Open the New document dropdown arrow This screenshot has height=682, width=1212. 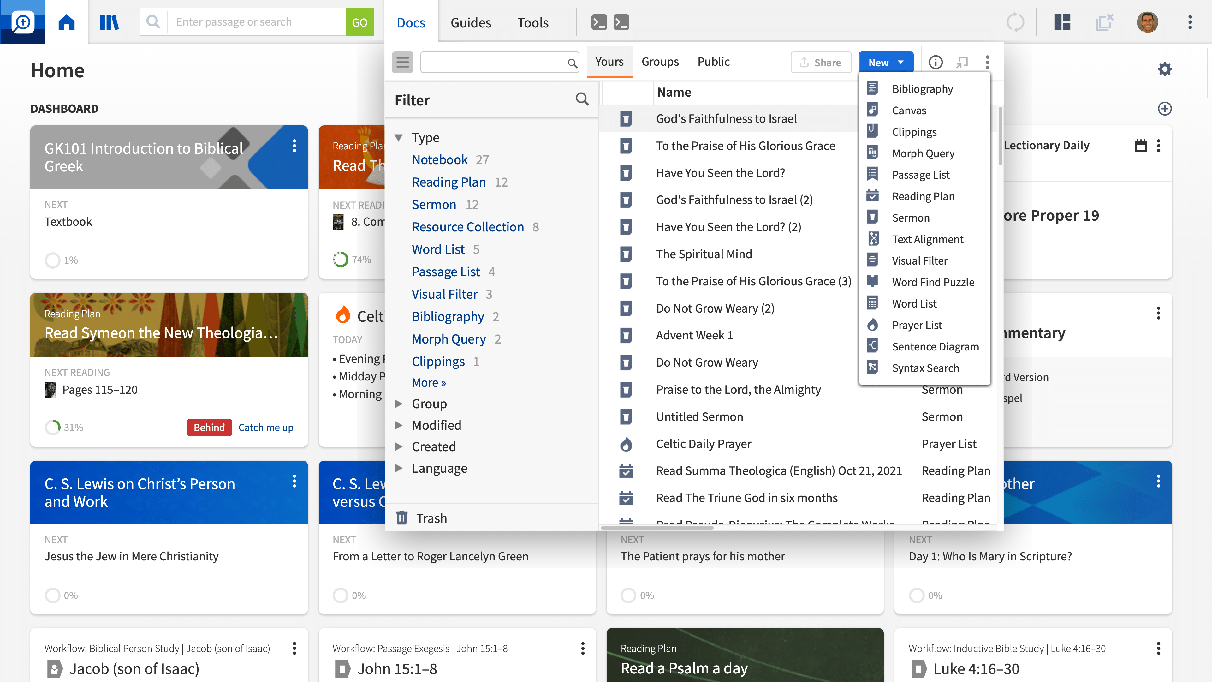[901, 62]
